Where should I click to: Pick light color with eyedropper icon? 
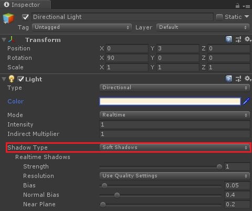pos(246,101)
